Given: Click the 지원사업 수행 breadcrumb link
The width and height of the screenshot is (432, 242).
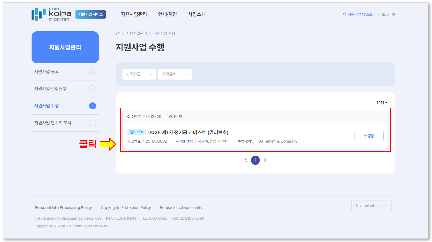Looking at the screenshot, I should (x=164, y=33).
